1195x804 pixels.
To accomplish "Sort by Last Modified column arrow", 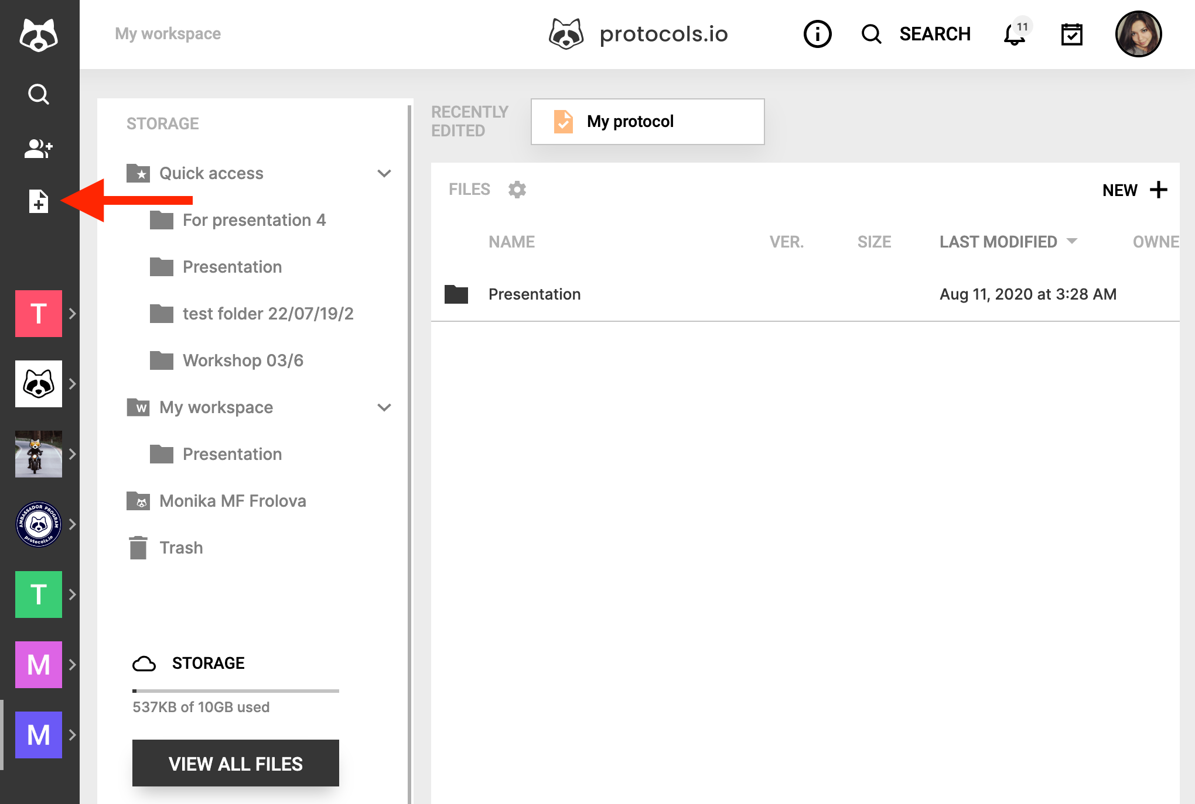I will coord(1072,241).
